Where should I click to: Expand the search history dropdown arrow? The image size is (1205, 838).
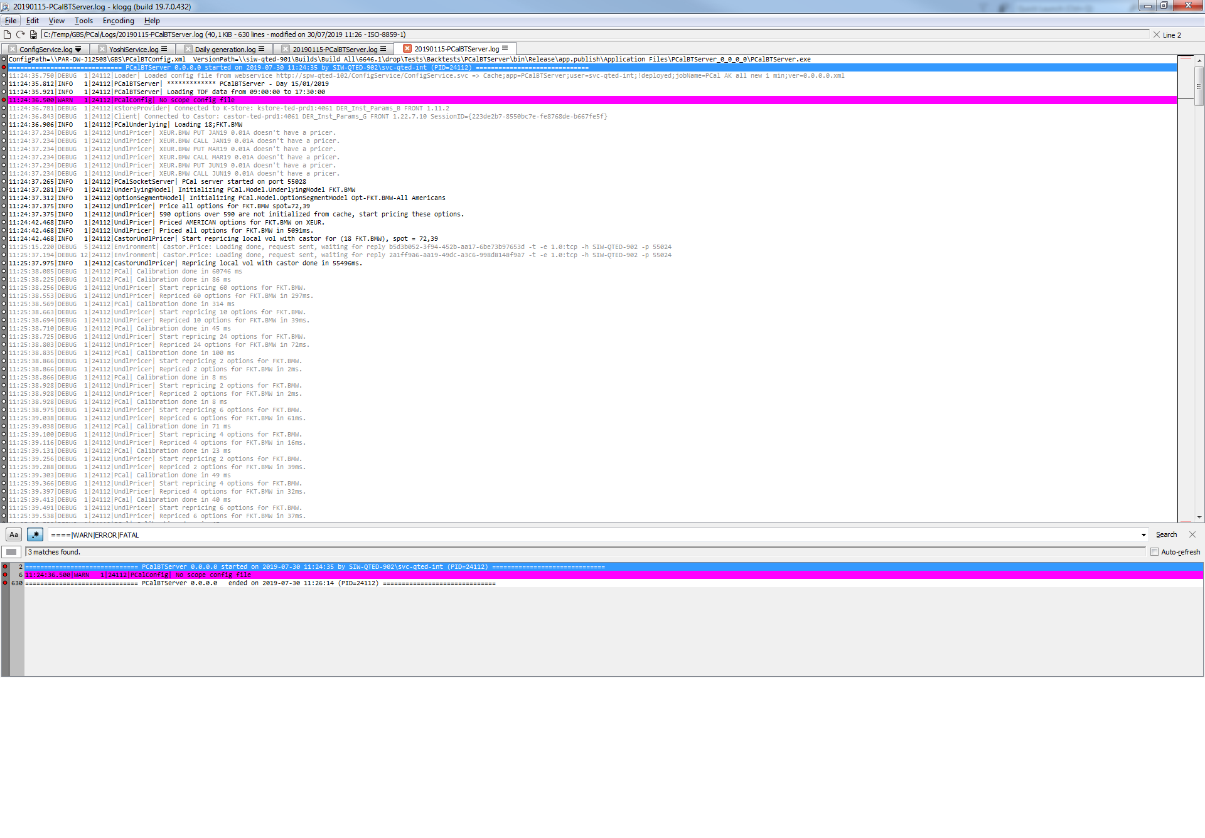coord(1143,535)
